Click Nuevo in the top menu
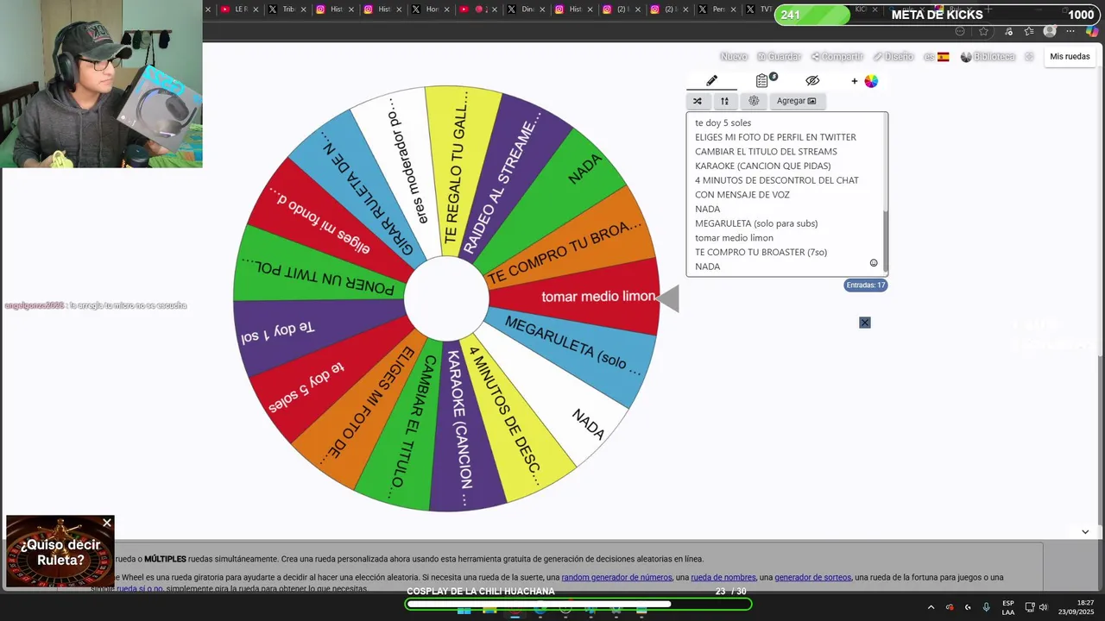Screen dimensions: 1105x621 (x=734, y=56)
